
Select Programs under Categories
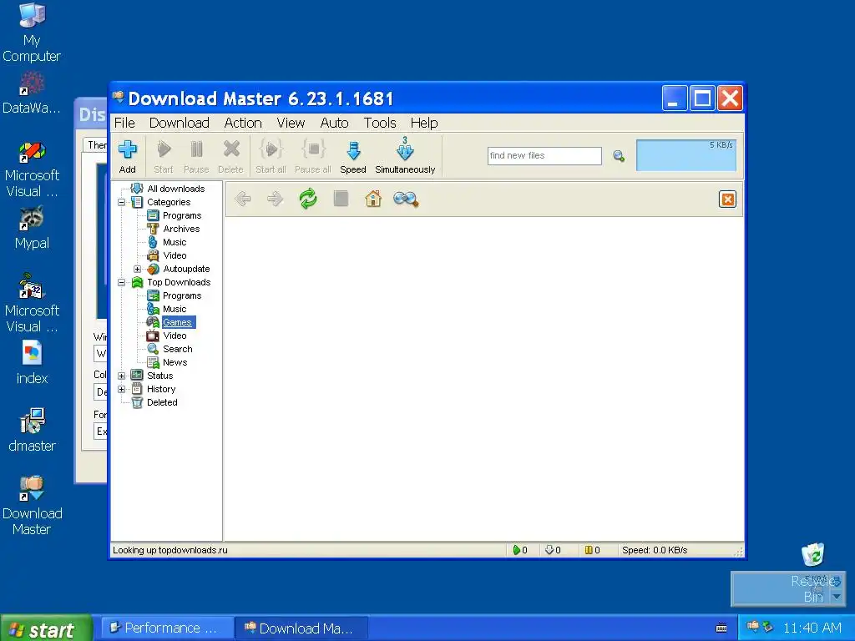182,215
